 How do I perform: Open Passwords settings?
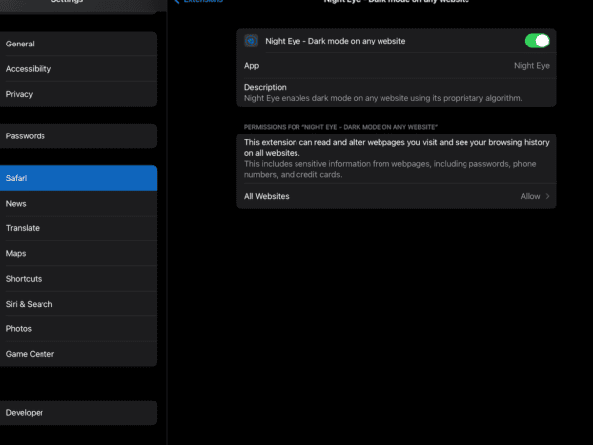(x=78, y=136)
